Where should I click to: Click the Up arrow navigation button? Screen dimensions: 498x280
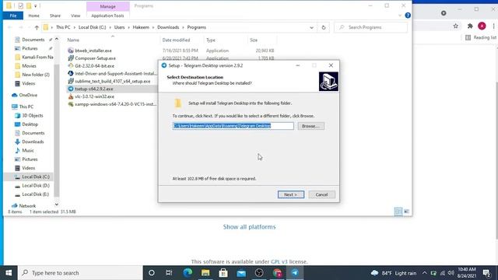click(37, 28)
